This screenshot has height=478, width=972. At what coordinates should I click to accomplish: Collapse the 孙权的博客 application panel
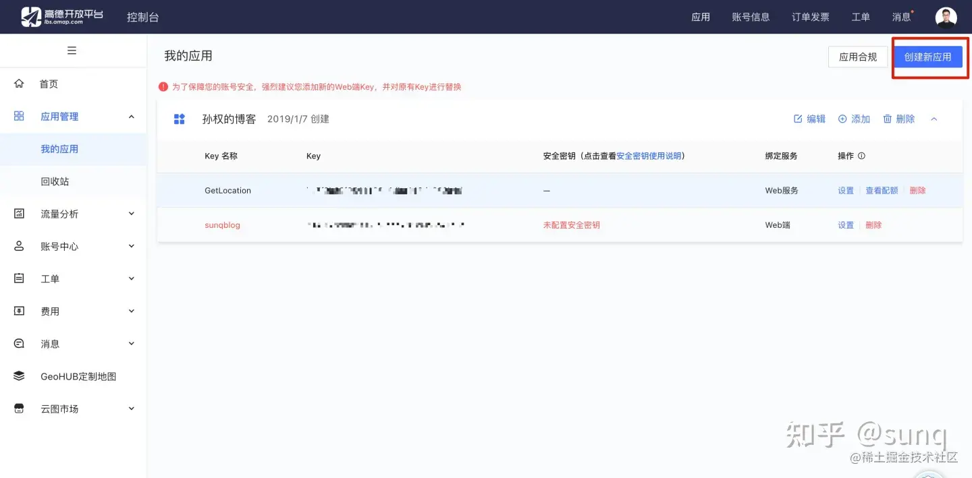coord(934,119)
